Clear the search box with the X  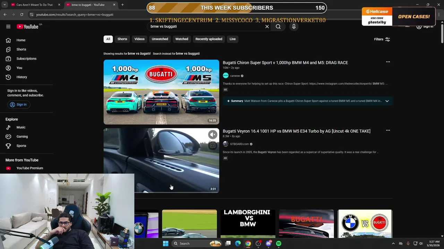[x=267, y=27]
